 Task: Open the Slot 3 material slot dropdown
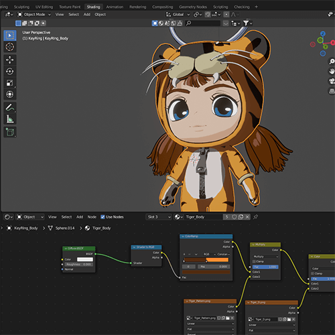159,217
